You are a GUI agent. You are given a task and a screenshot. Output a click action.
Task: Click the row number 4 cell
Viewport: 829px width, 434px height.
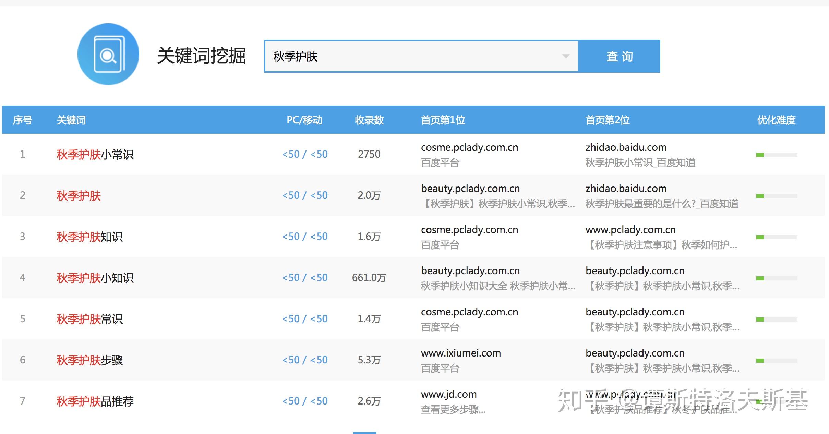click(x=22, y=278)
